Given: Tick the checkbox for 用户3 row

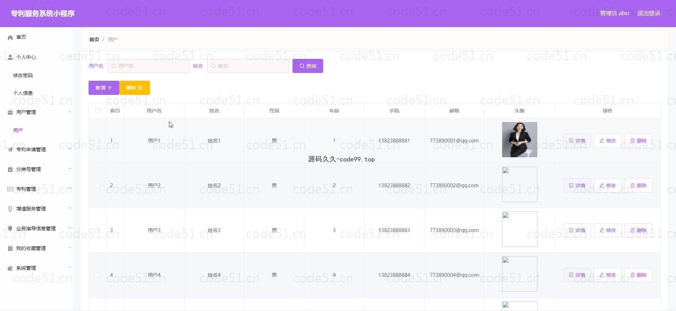Looking at the screenshot, I should tap(97, 230).
